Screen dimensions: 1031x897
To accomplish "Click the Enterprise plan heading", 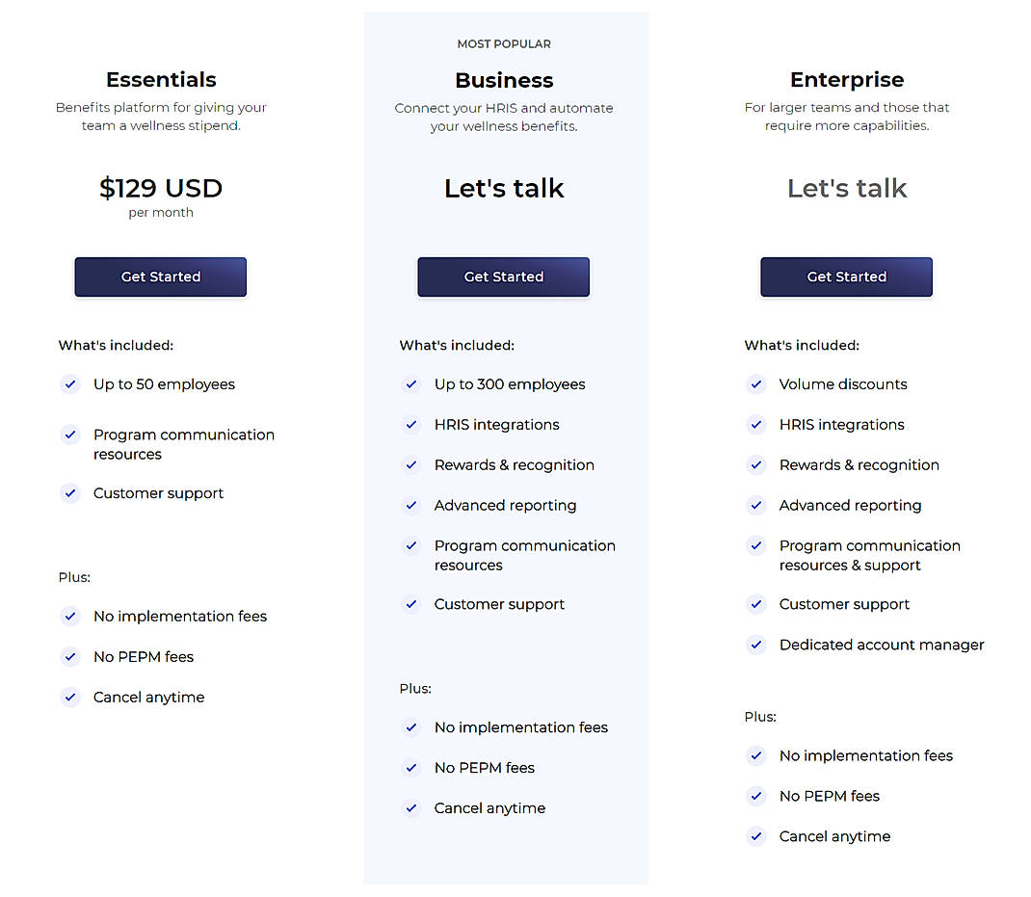I will point(846,80).
